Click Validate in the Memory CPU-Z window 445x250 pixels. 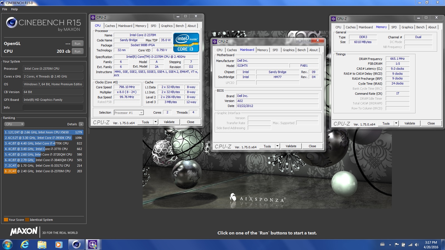410,123
